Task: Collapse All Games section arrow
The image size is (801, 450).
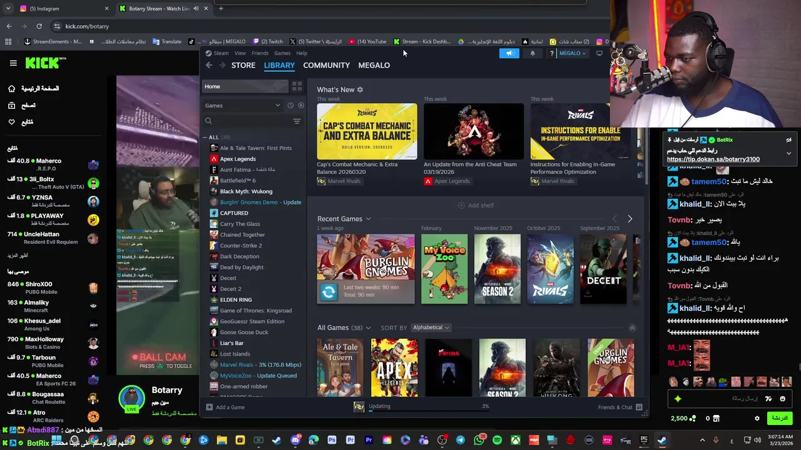Action: click(632, 327)
